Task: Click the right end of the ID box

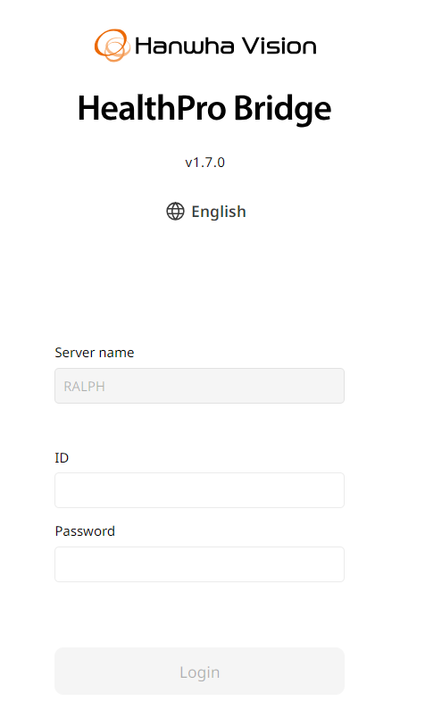Action: (334, 490)
